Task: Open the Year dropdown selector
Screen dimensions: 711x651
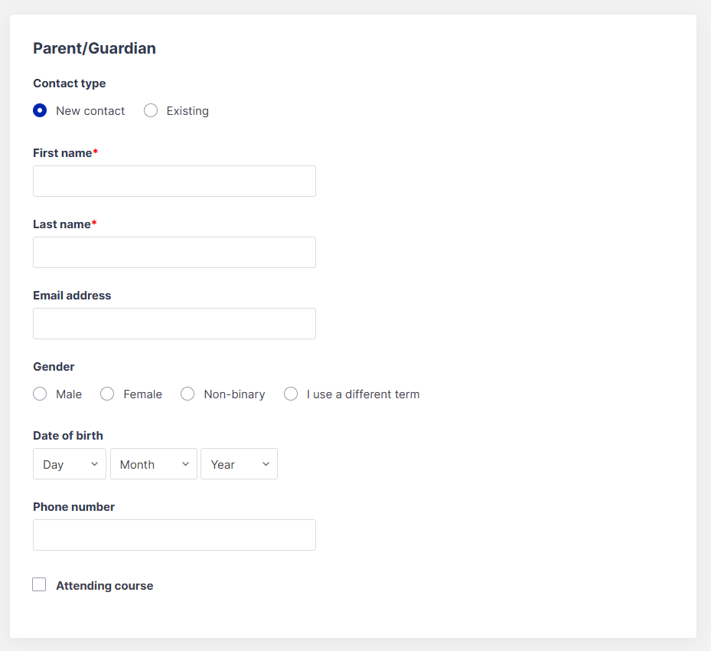Action: point(239,464)
